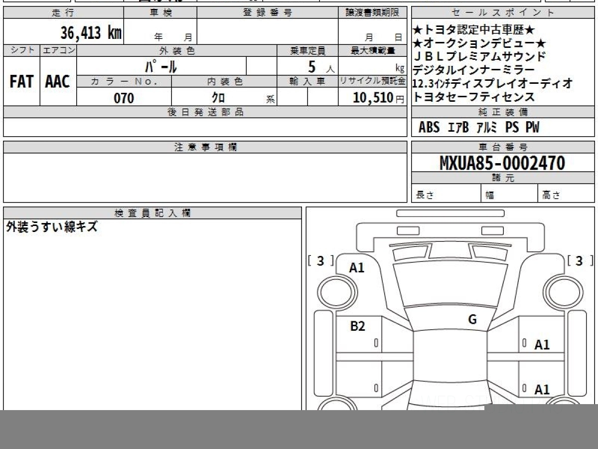
Task: Click the 36,413 km mileage value
Action: 91,33
